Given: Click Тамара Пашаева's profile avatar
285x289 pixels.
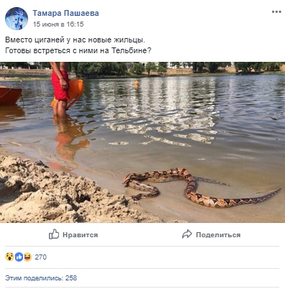Looking at the screenshot, I should [17, 19].
